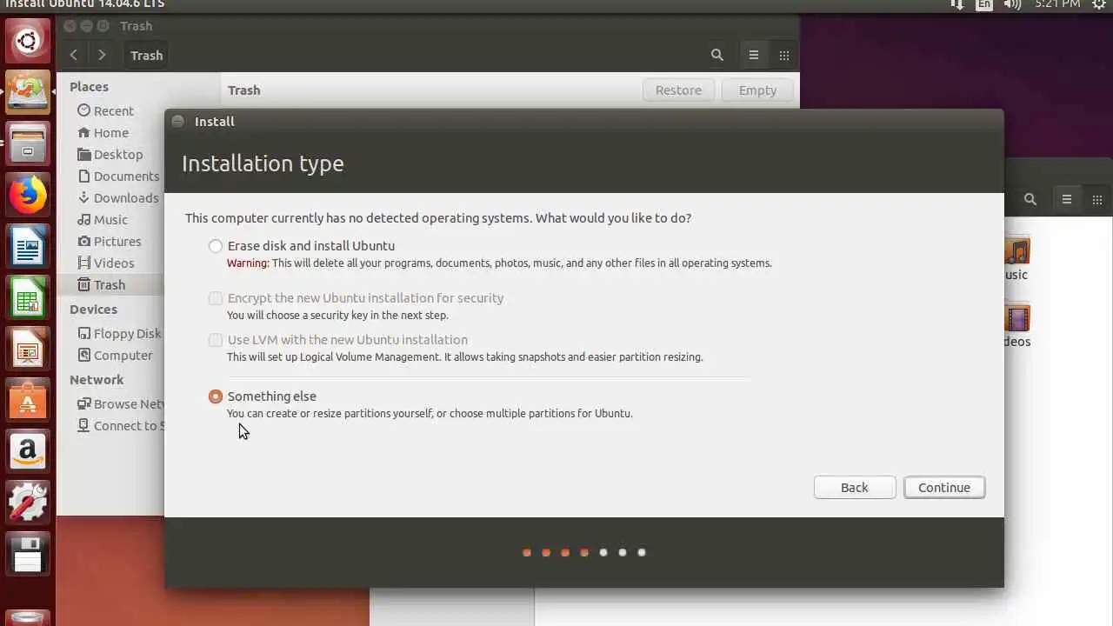The image size is (1113, 626).
Task: Open Amazon launcher icon
Action: click(28, 452)
